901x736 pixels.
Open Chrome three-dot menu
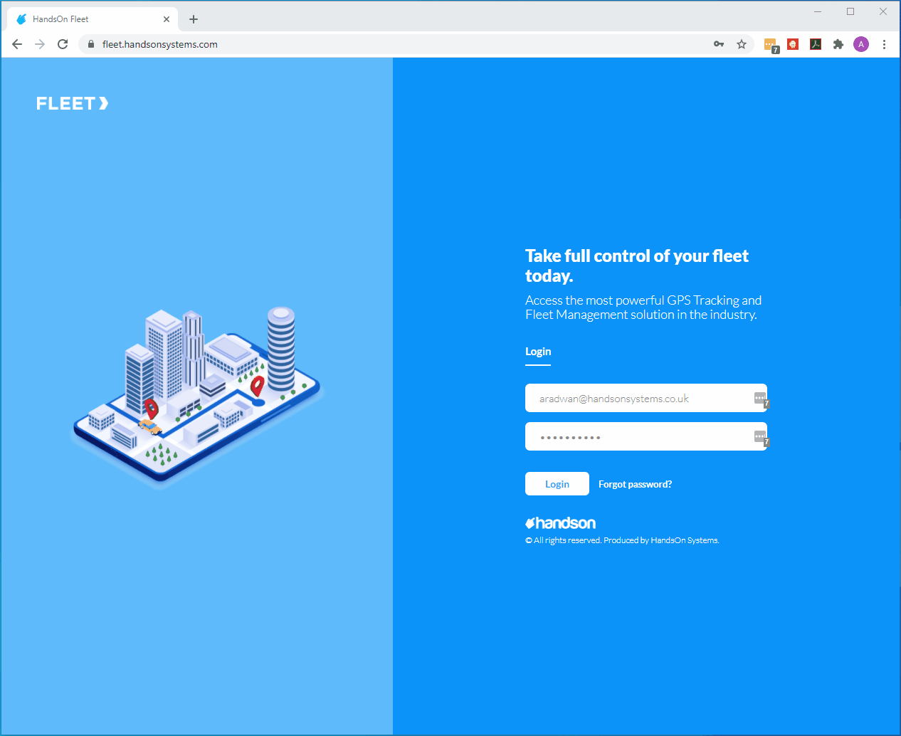[884, 44]
